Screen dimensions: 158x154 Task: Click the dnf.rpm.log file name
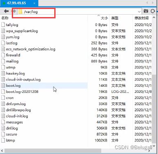coord(16,104)
